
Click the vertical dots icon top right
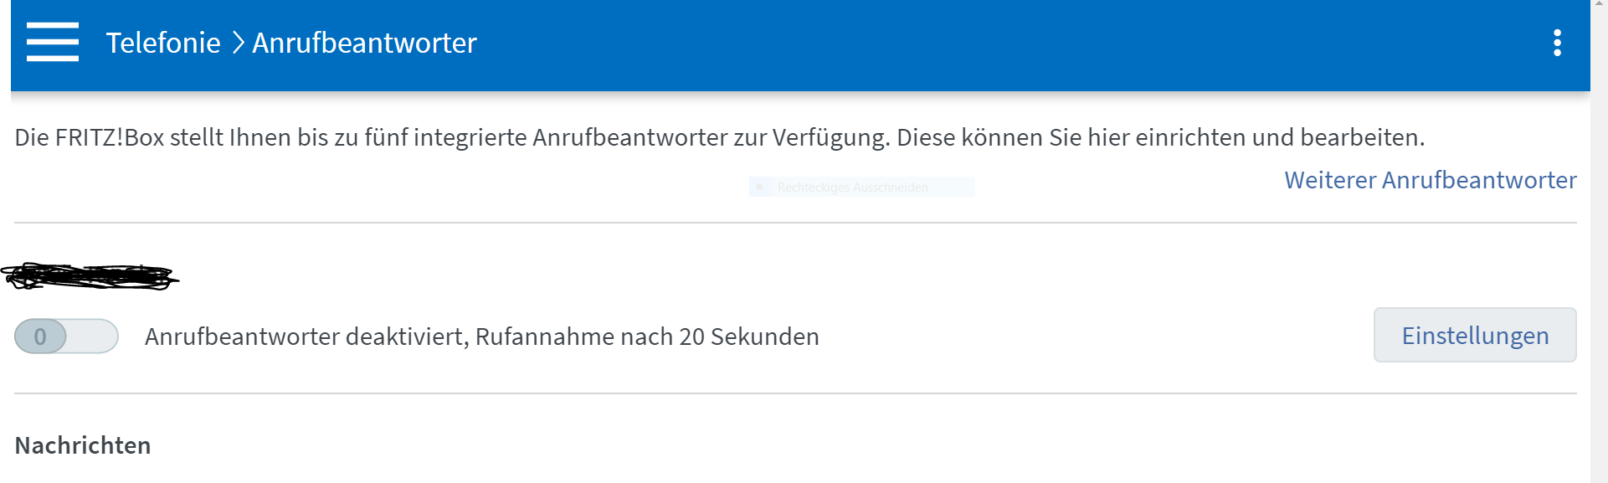pyautogui.click(x=1557, y=43)
